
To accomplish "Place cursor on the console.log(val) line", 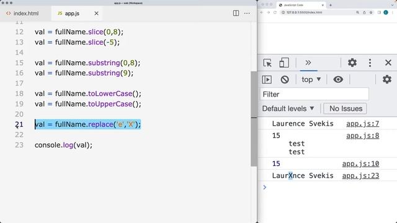I will 63,145.
